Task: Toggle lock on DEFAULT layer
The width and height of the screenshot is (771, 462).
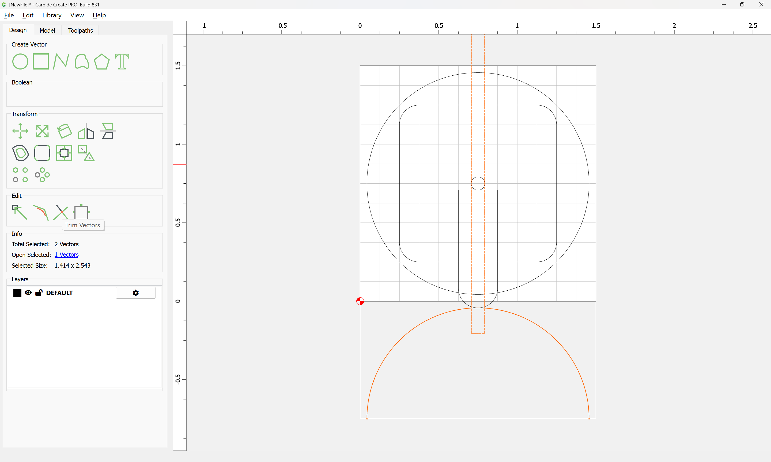Action: click(x=39, y=293)
